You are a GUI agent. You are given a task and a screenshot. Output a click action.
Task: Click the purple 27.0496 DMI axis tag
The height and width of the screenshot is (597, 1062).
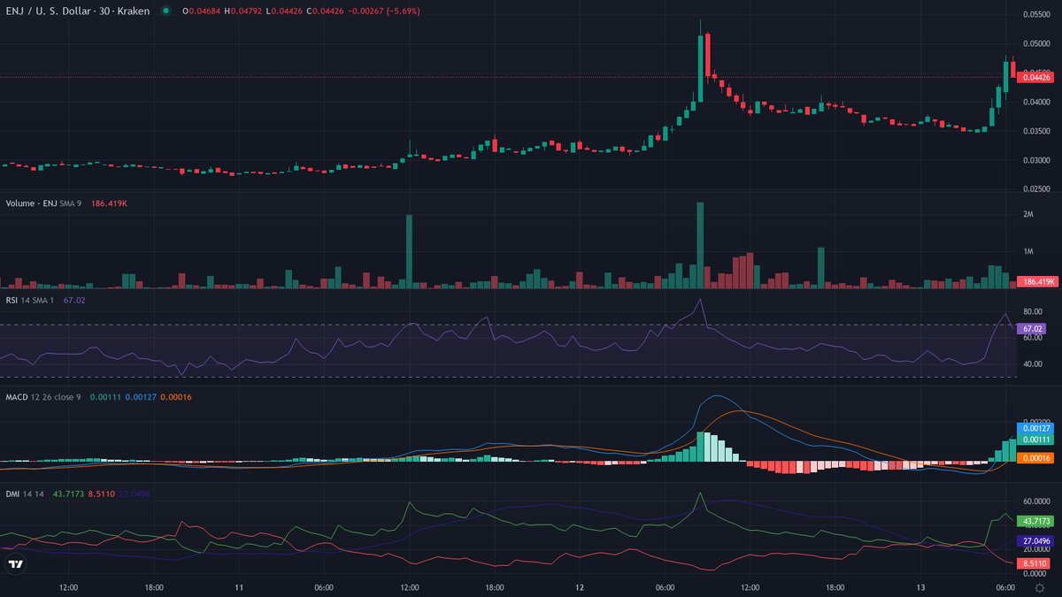[1036, 541]
